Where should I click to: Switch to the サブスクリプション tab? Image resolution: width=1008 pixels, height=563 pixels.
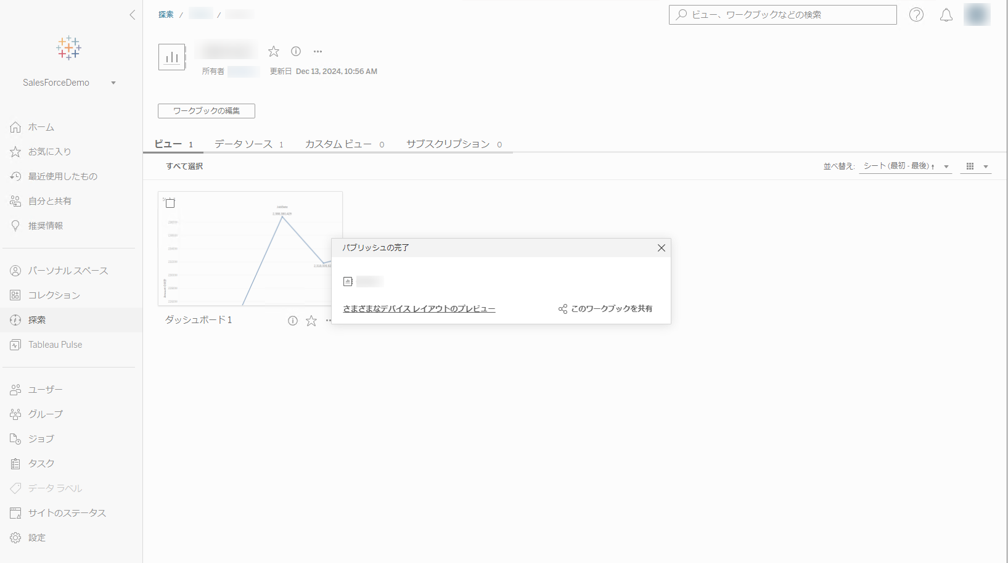(x=447, y=144)
